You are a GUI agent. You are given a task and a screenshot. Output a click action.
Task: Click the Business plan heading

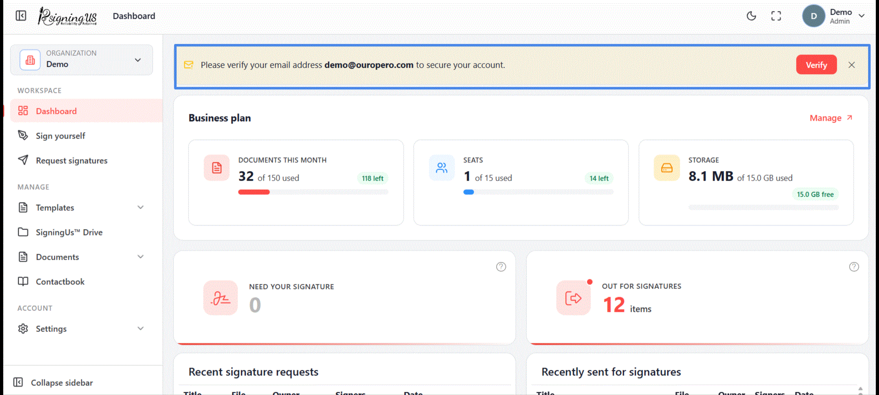220,118
